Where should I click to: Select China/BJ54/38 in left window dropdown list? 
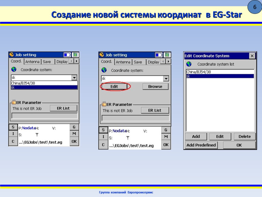[44, 83]
